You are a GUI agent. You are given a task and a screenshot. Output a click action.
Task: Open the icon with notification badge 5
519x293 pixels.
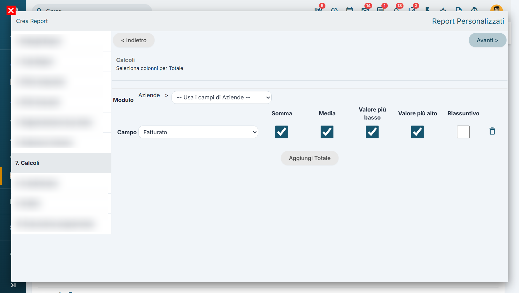pyautogui.click(x=318, y=10)
